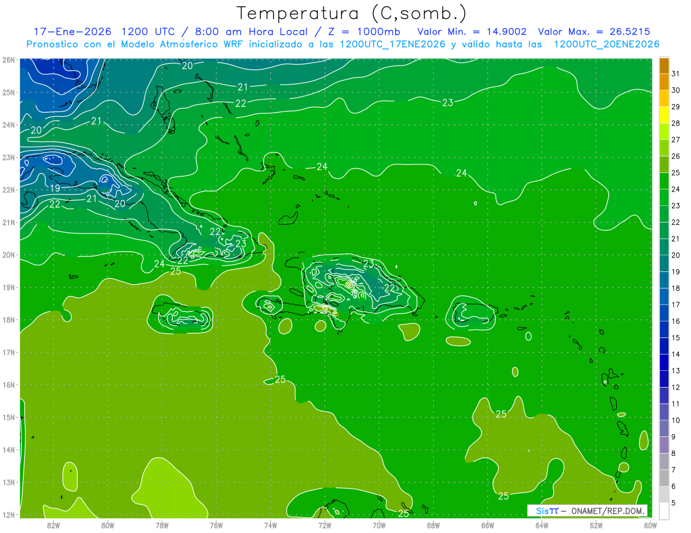Click 'Pronóstico con el Modelo Atmósferico WRF' text
The height and width of the screenshot is (533, 691).
tap(135, 44)
